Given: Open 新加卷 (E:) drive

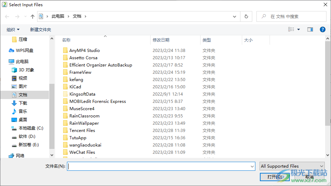Looking at the screenshot, I should 25,145.
